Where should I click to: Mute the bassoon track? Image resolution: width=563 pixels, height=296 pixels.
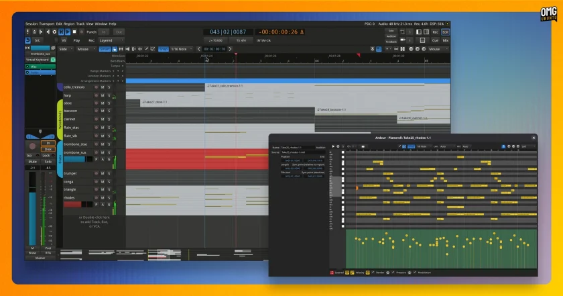103,111
